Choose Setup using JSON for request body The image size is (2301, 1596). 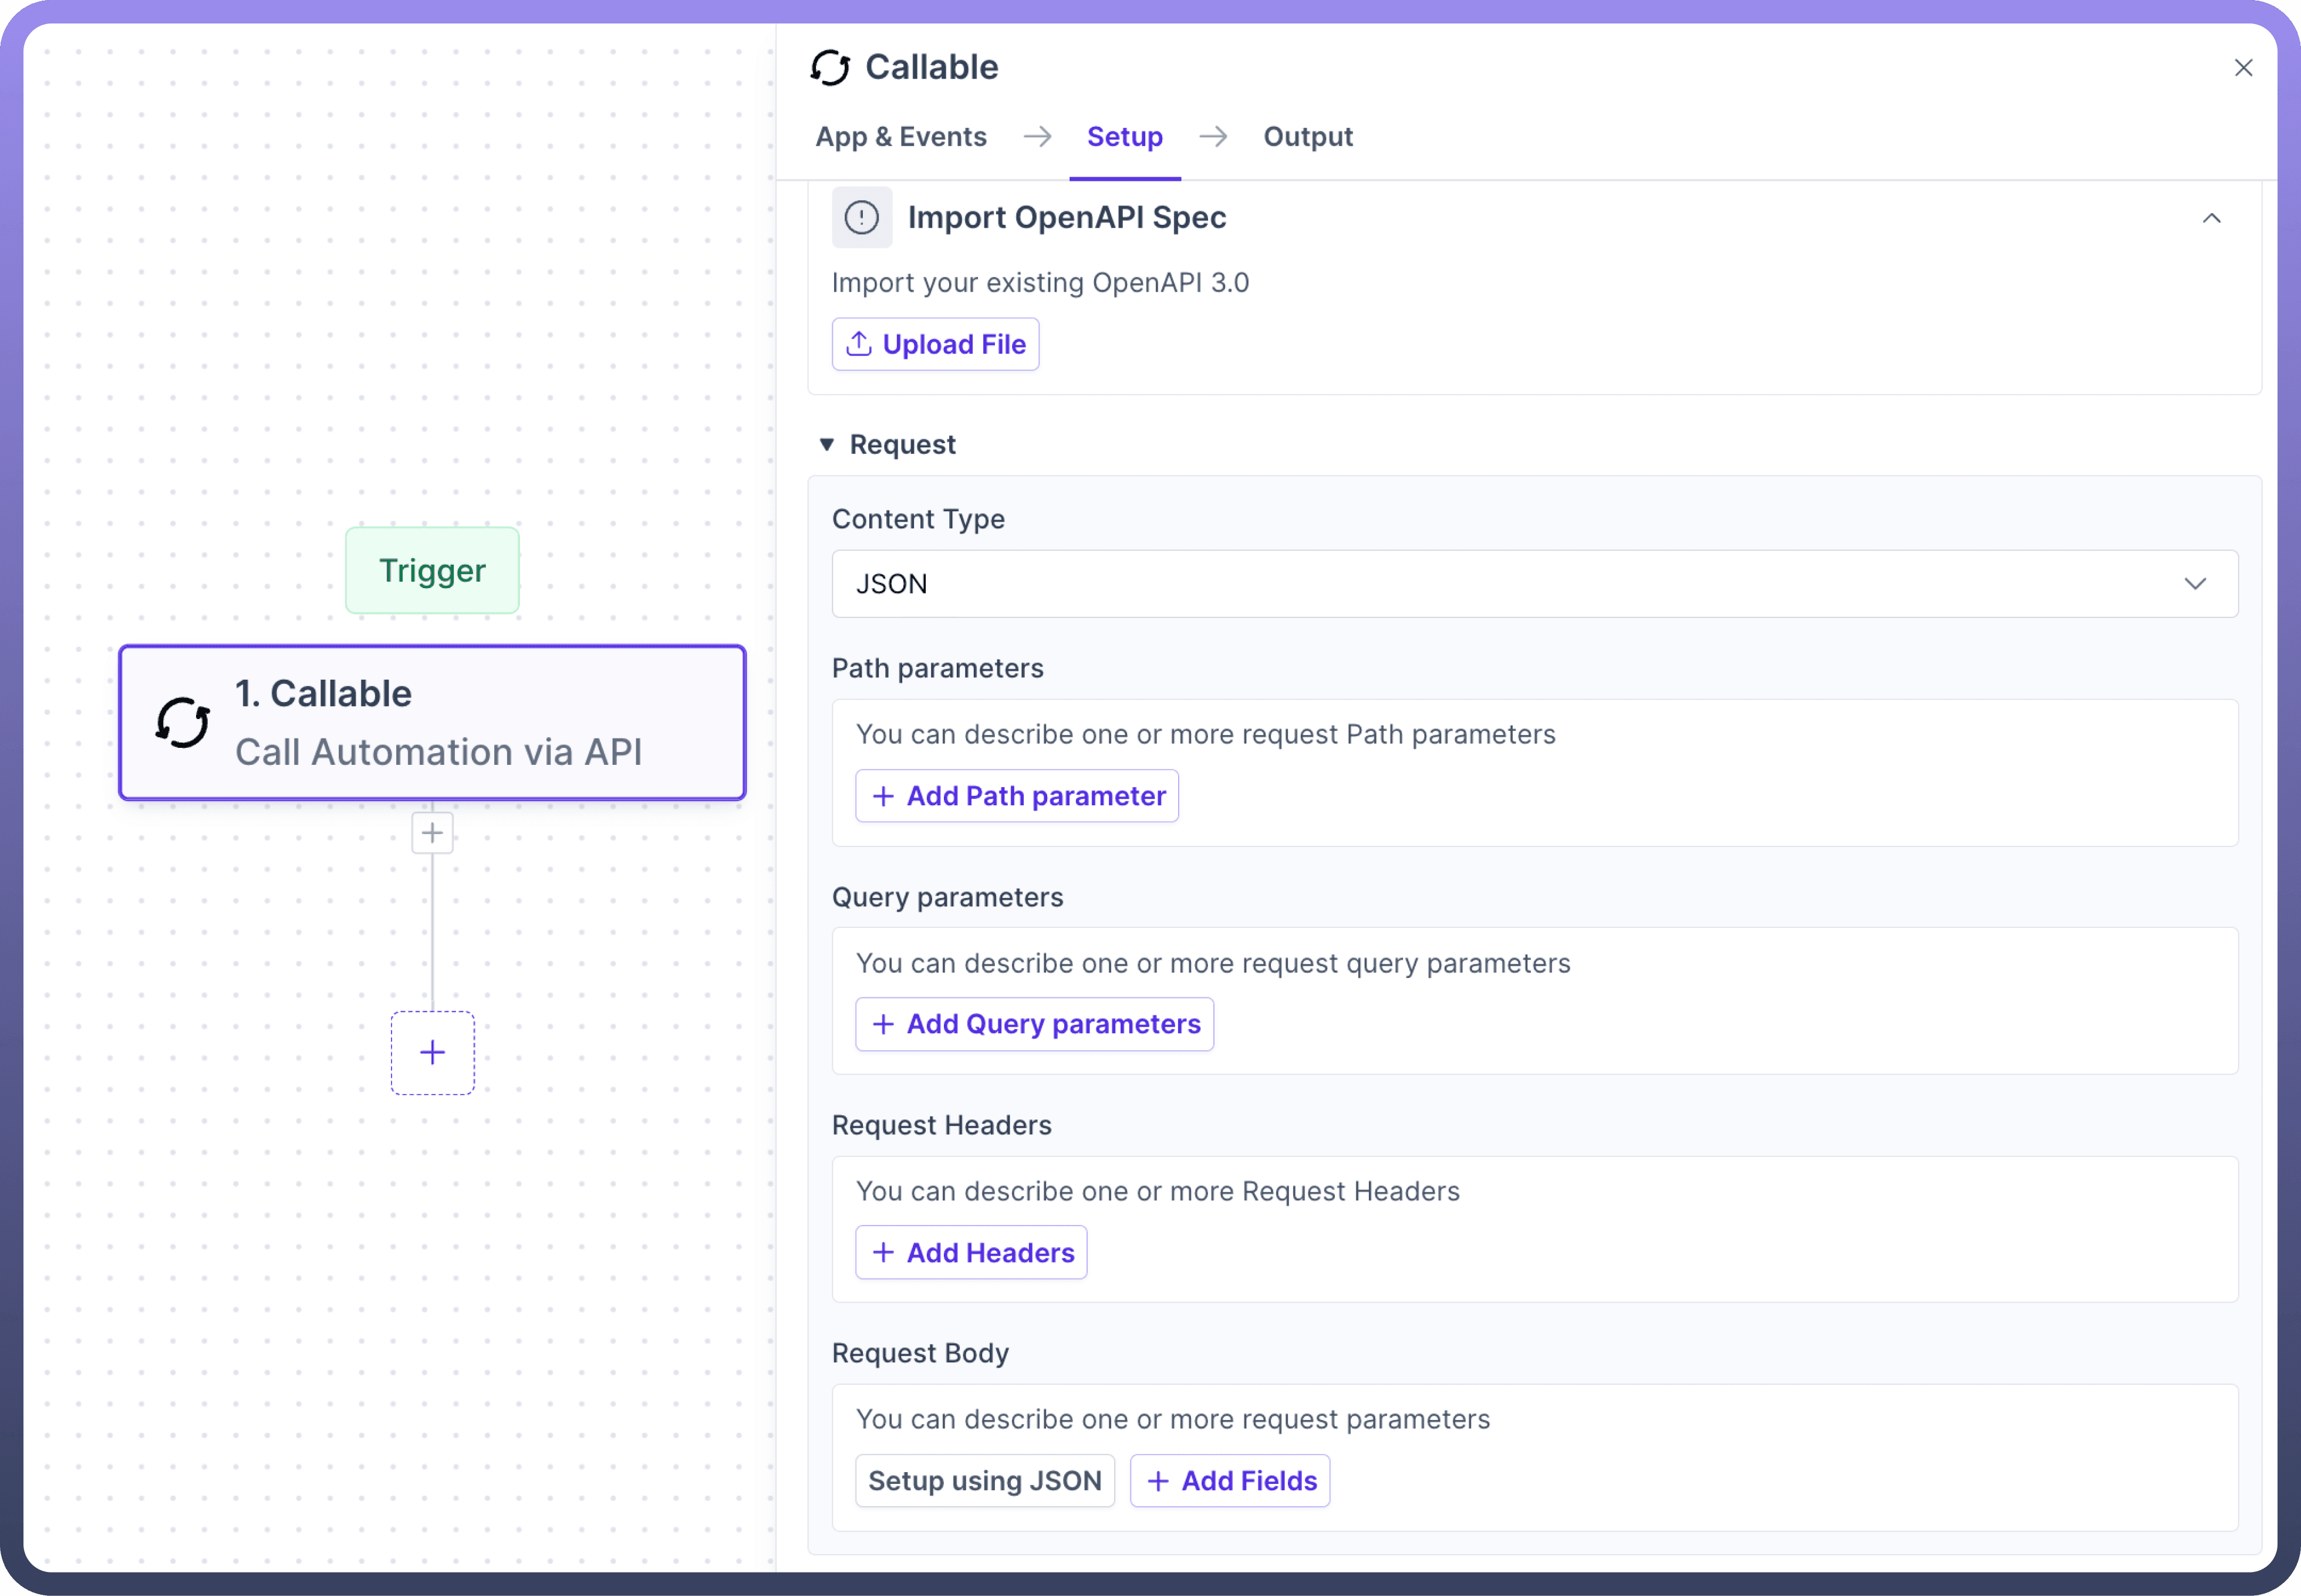[984, 1480]
